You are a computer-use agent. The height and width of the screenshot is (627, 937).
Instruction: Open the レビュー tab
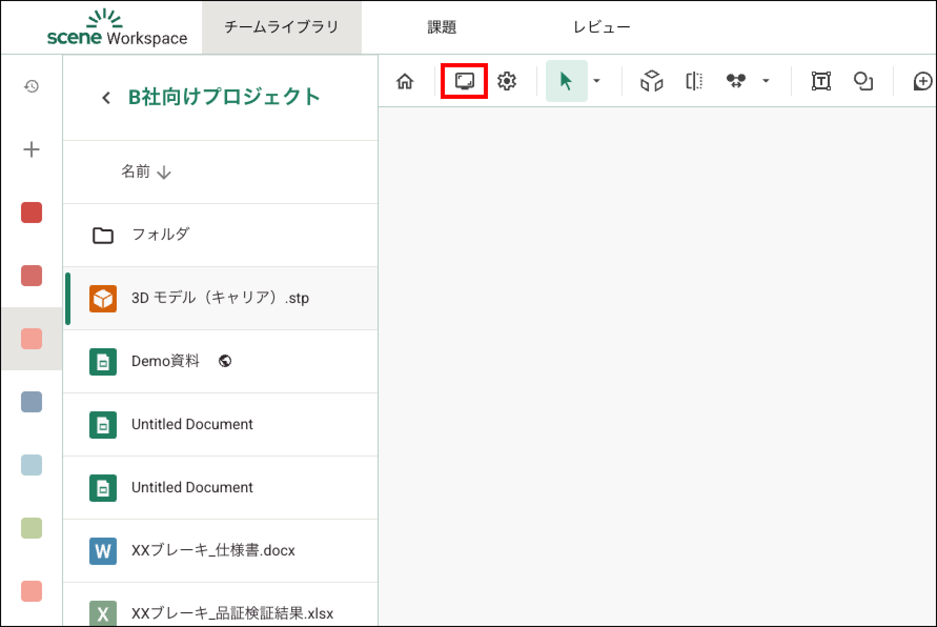coord(602,27)
